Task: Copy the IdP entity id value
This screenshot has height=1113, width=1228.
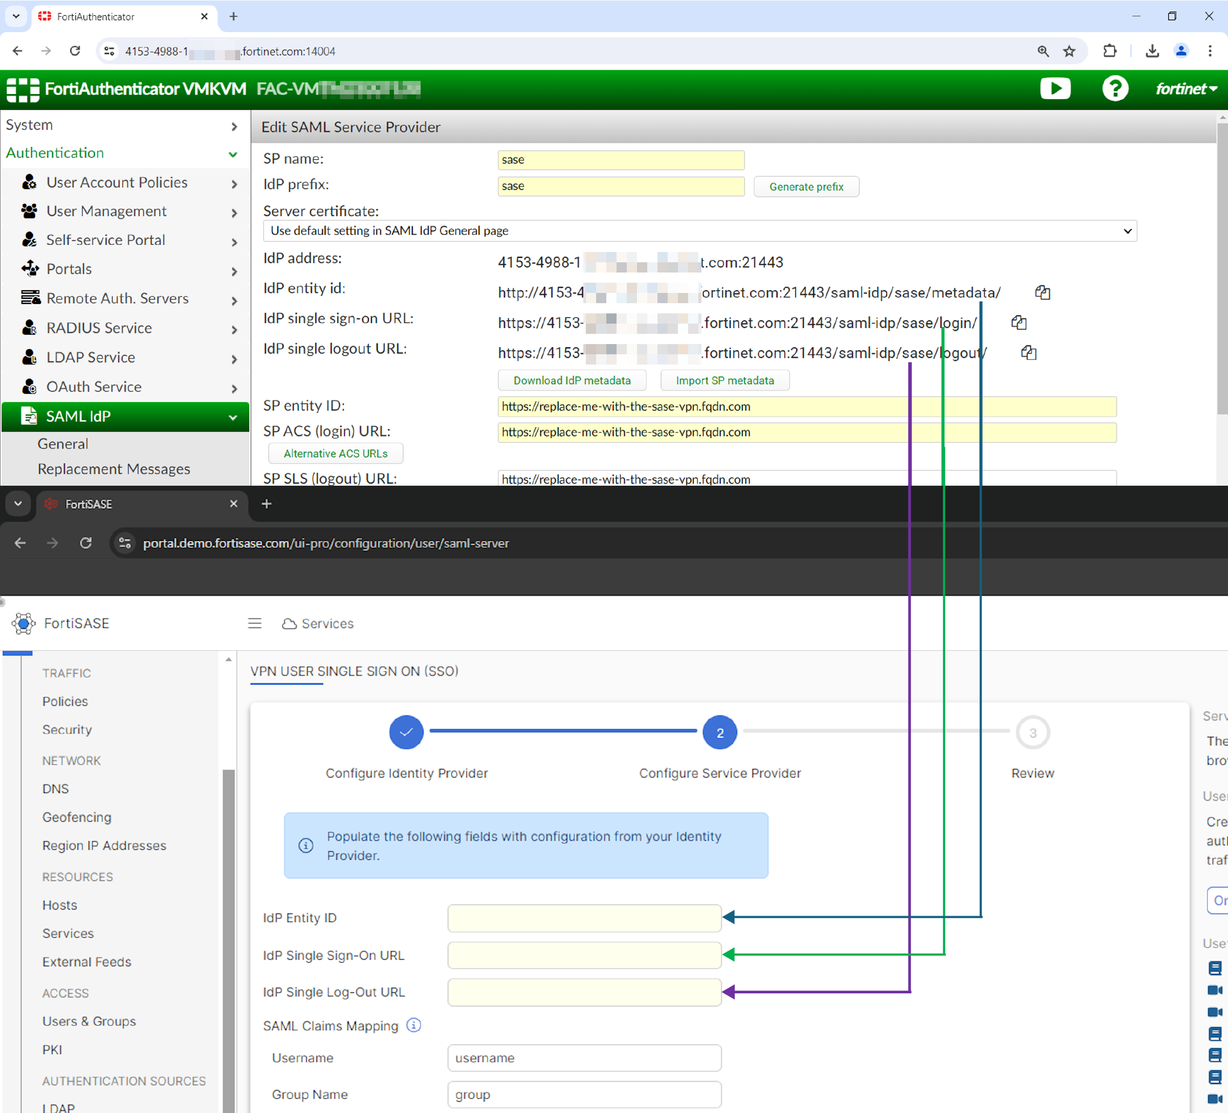Action: click(x=1043, y=292)
